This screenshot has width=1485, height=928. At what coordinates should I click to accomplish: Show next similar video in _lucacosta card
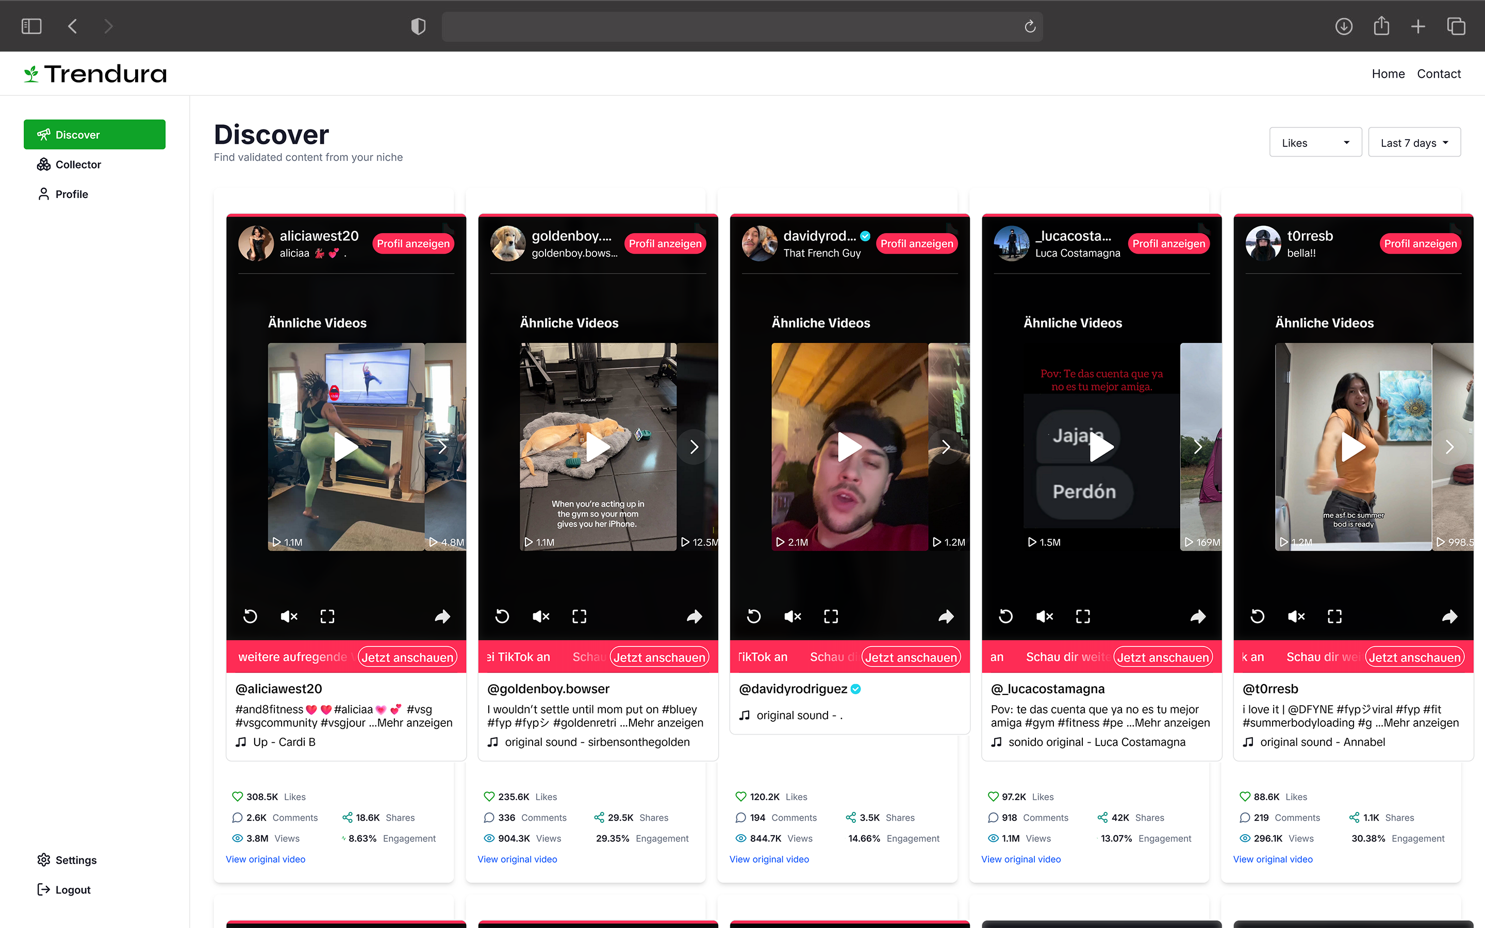[x=1197, y=447]
